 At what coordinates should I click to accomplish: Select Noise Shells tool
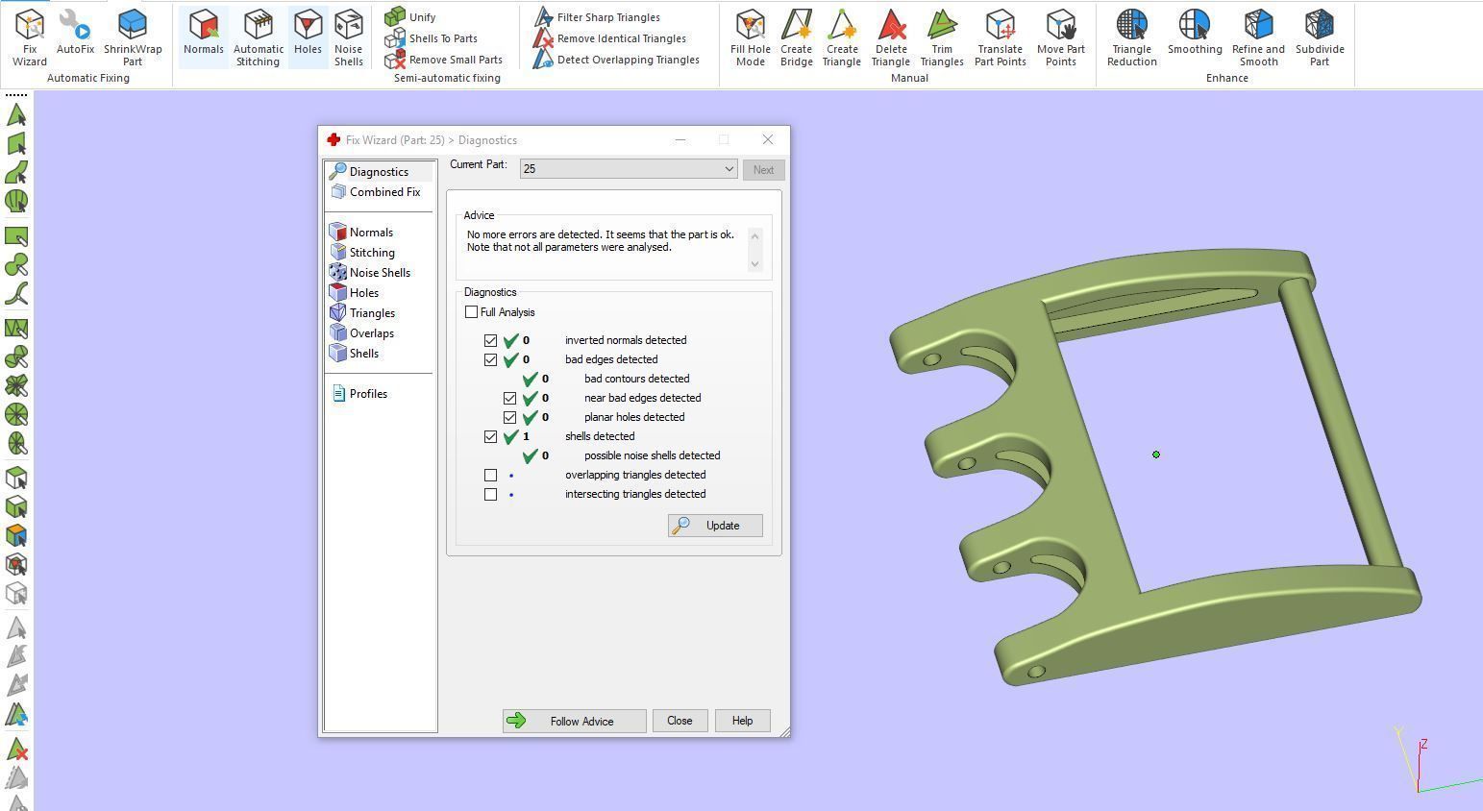(348, 37)
